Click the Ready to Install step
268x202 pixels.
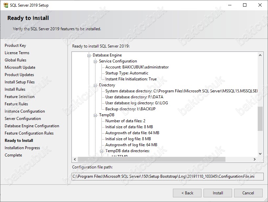(19, 141)
